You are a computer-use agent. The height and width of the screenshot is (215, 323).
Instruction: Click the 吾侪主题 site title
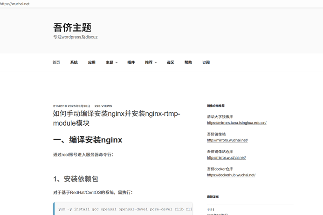[72, 27]
